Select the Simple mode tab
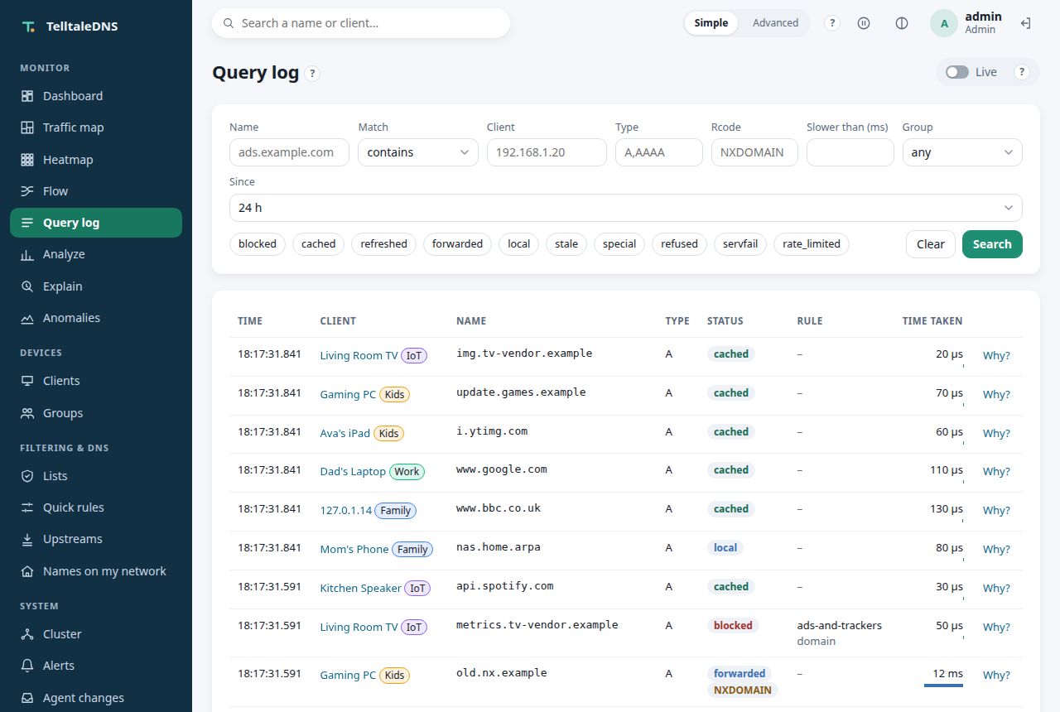1060x712 pixels. pyautogui.click(x=711, y=23)
